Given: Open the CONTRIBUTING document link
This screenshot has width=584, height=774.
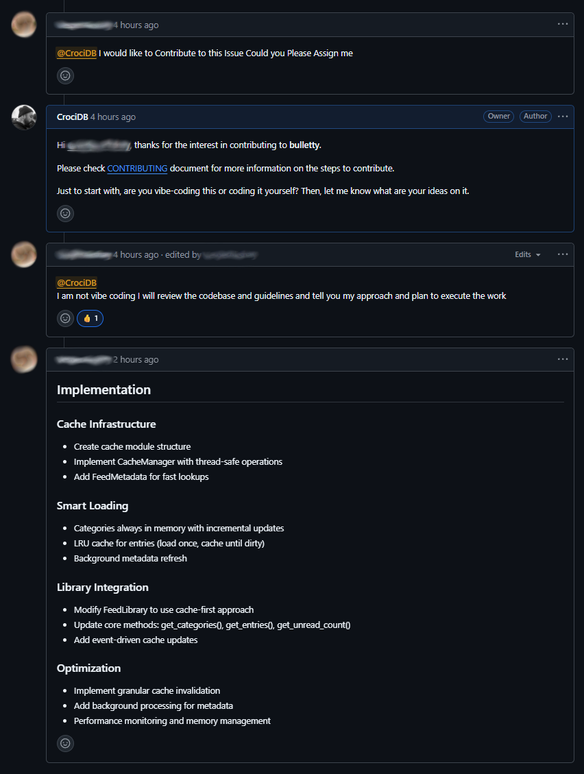Looking at the screenshot, I should pyautogui.click(x=137, y=168).
